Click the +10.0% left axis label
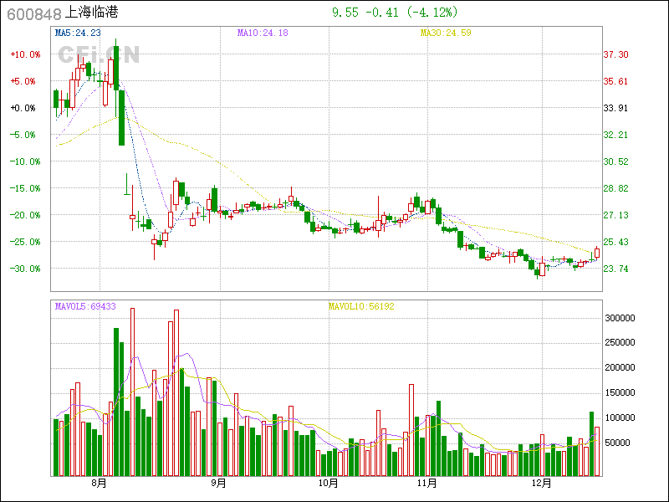 24,54
